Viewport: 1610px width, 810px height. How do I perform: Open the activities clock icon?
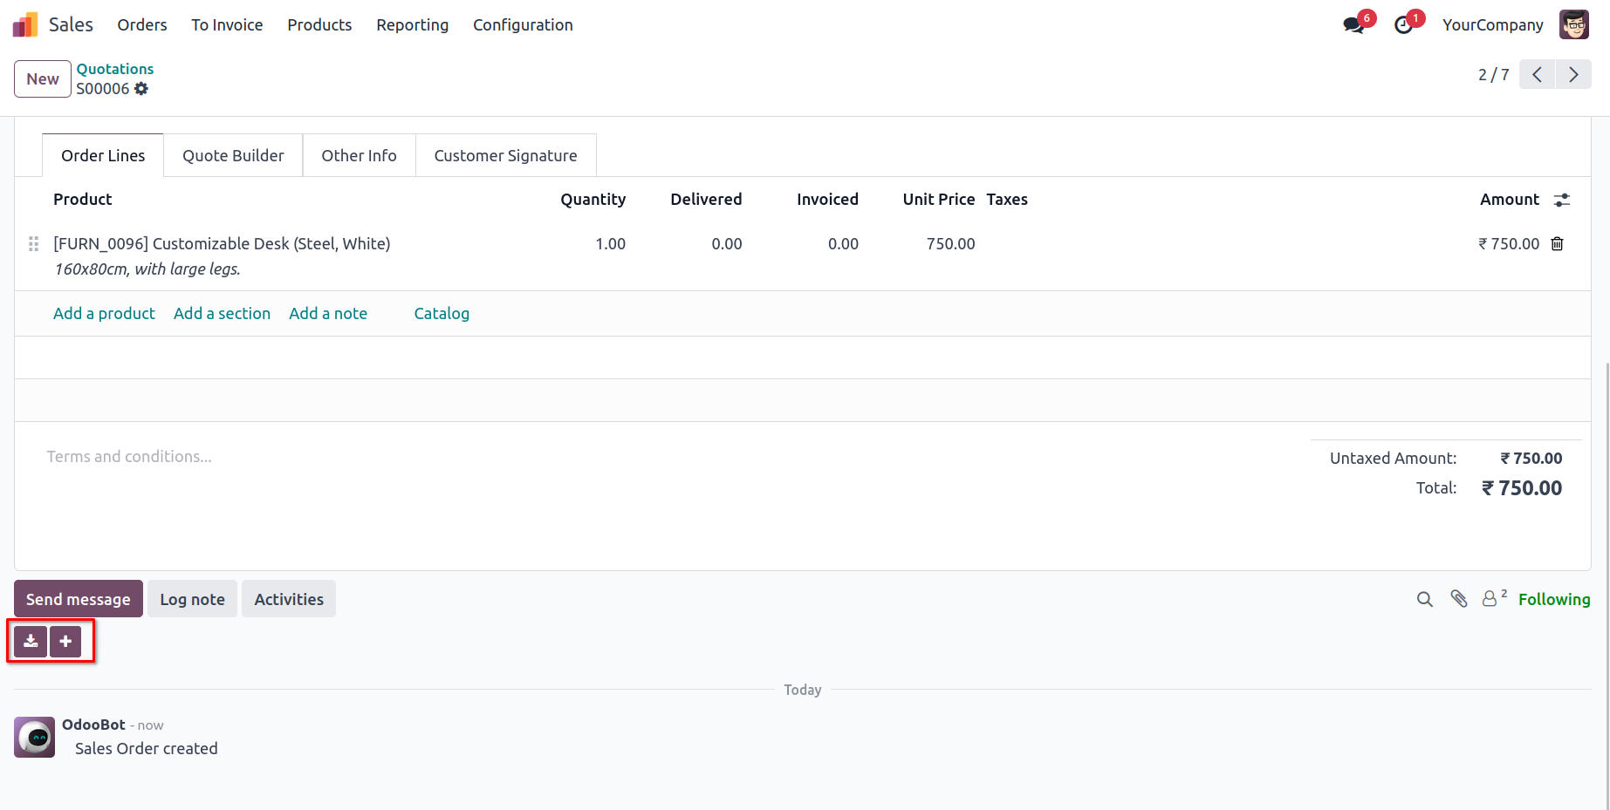click(1403, 25)
